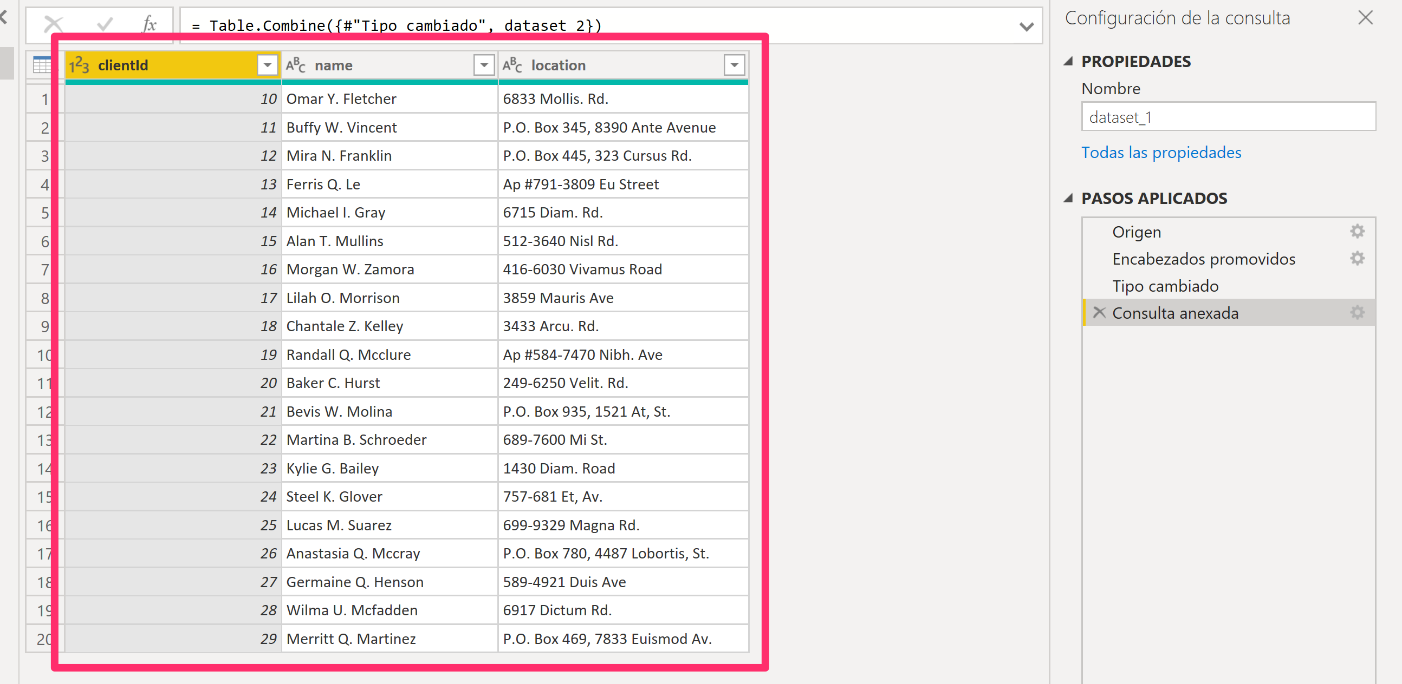Click the cell Lucas M. Suarez
Image resolution: width=1402 pixels, height=684 pixels.
[390, 525]
